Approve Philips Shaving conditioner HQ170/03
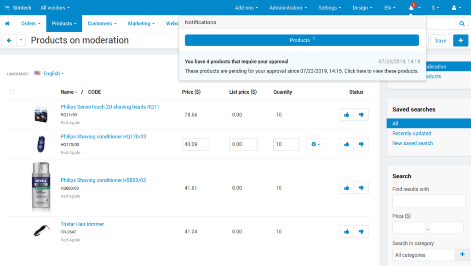471x266 pixels. (x=346, y=144)
